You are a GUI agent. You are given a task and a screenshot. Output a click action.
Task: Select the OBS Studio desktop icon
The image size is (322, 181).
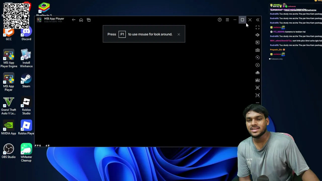click(9, 151)
